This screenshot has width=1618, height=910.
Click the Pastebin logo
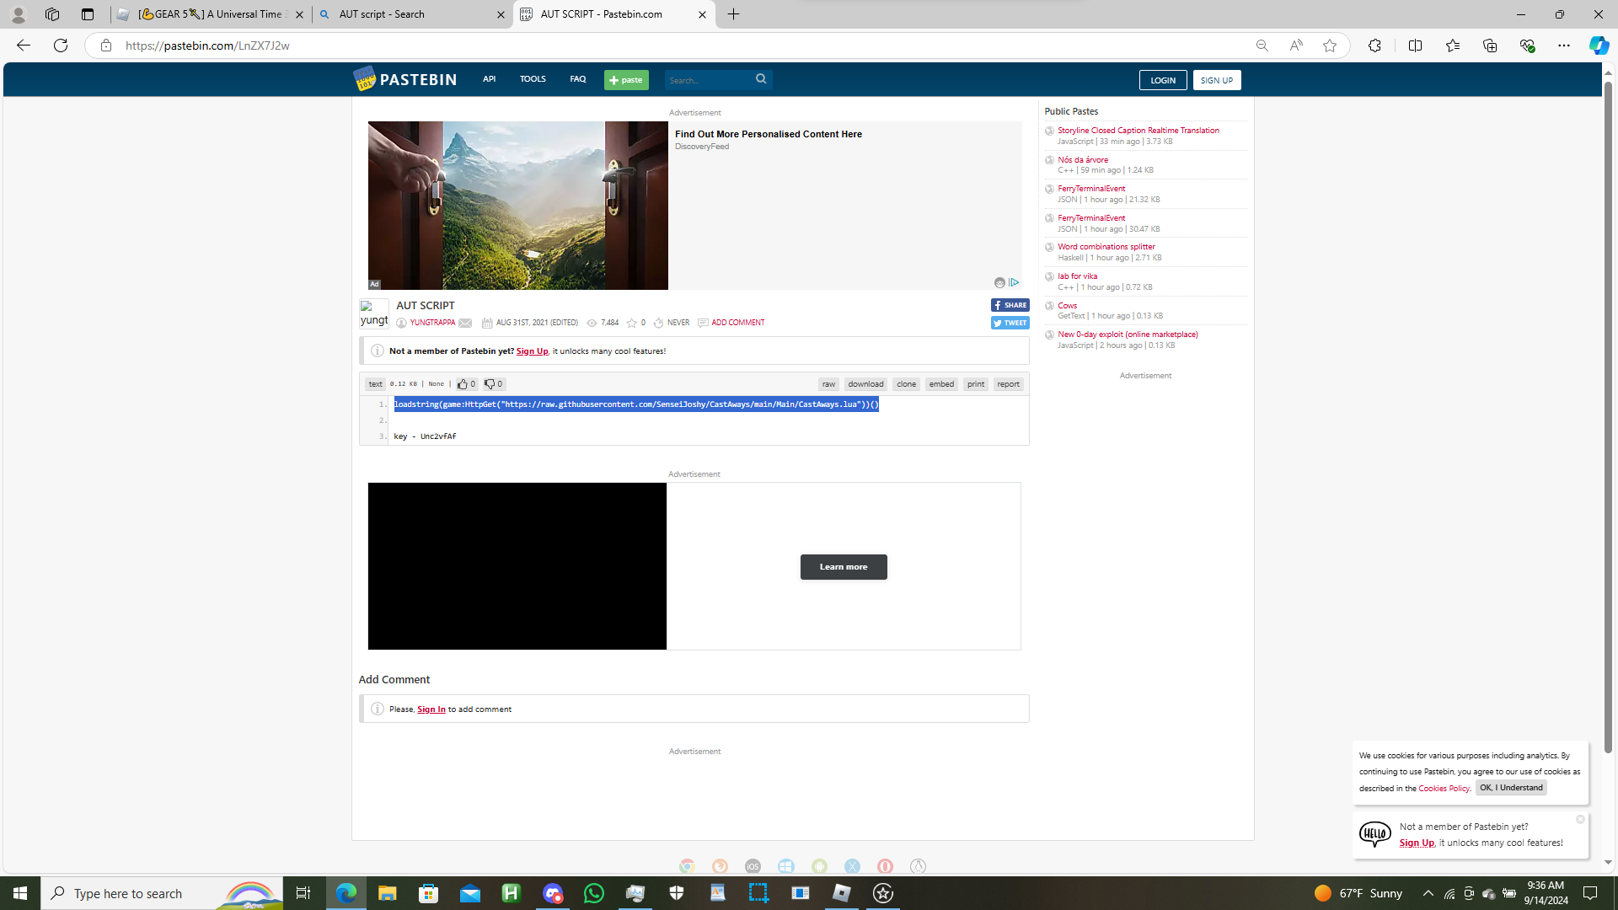(404, 79)
